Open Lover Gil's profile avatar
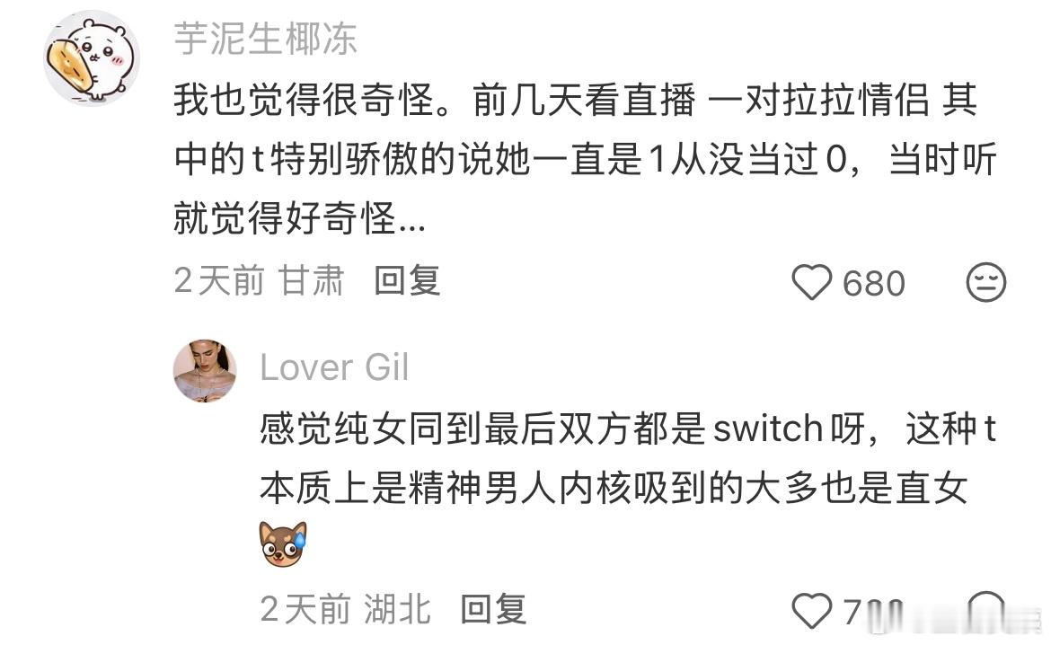1051x645 pixels. pos(205,371)
